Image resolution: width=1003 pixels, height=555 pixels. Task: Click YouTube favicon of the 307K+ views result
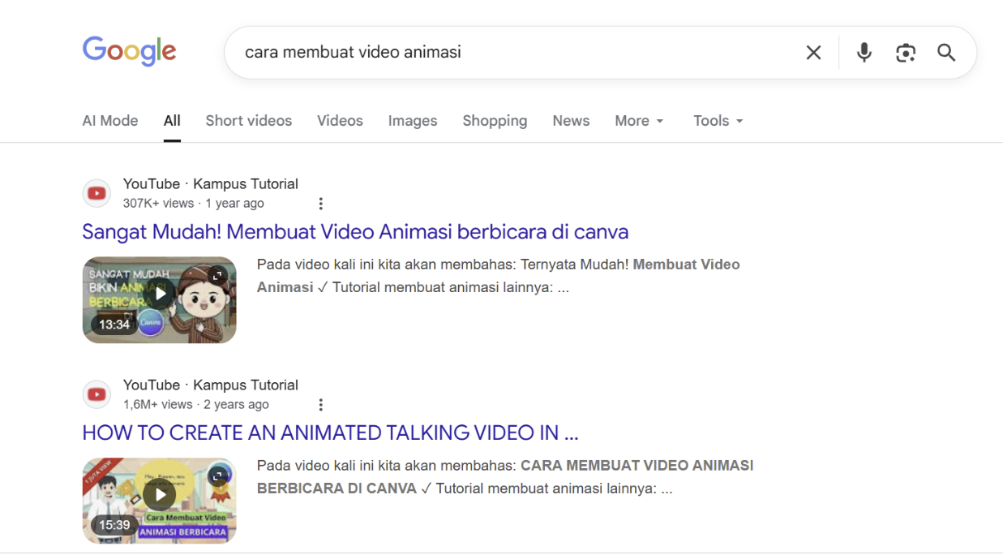[97, 193]
